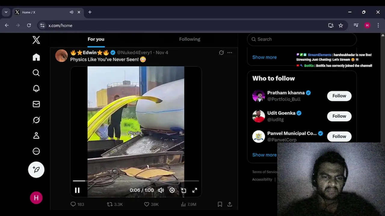The width and height of the screenshot is (385, 216).
Task: Open Accessibility footer link
Action: (262, 179)
